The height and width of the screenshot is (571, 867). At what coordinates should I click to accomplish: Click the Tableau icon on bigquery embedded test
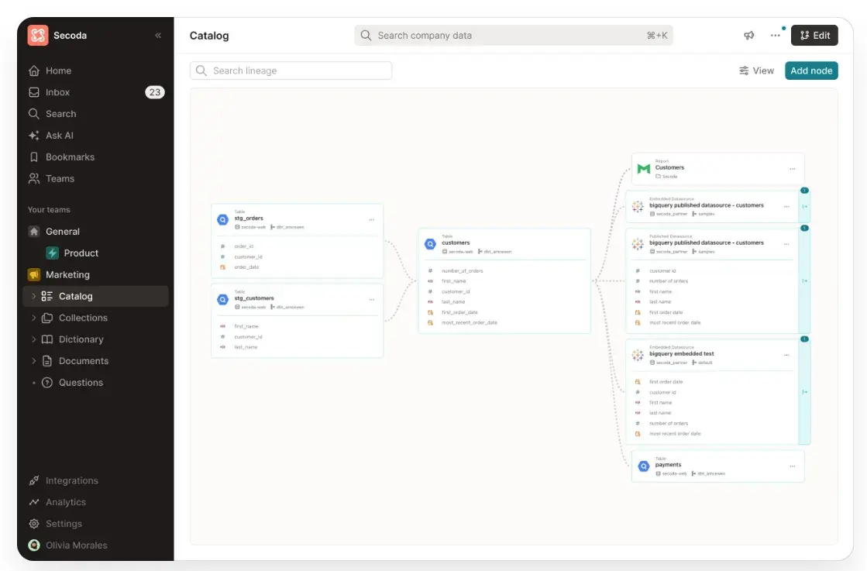pos(638,355)
